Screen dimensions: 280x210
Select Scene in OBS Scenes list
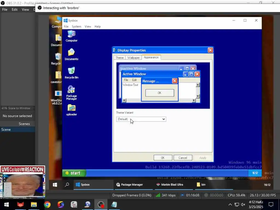tap(17, 130)
